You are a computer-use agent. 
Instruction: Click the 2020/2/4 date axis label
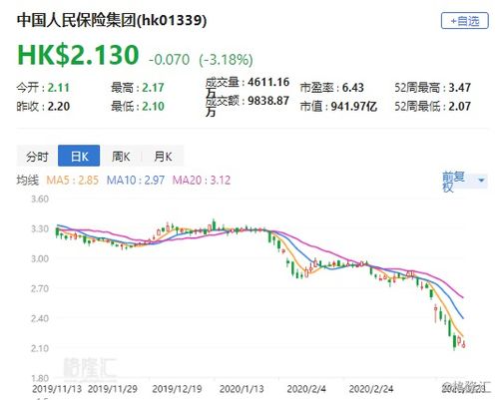pyautogui.click(x=306, y=389)
